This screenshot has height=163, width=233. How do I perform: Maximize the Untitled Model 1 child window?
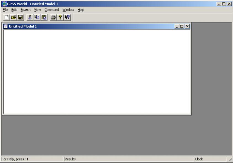(182, 26)
